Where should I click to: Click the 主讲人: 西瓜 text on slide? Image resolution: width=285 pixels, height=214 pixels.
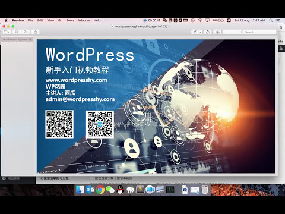(x=61, y=93)
